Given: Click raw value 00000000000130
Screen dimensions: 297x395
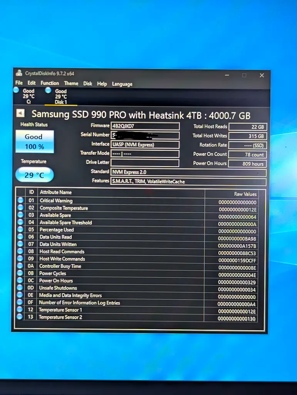Looking at the screenshot, I should tap(237, 319).
